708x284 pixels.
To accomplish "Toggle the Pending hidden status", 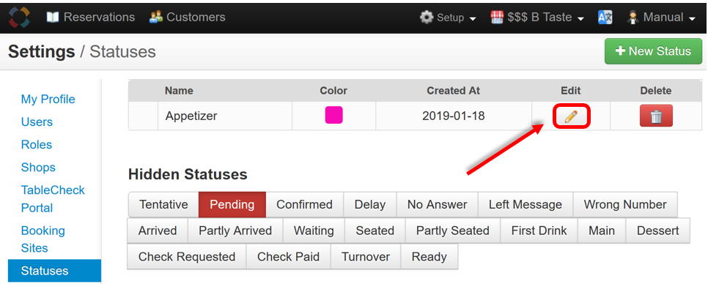I will [x=232, y=205].
